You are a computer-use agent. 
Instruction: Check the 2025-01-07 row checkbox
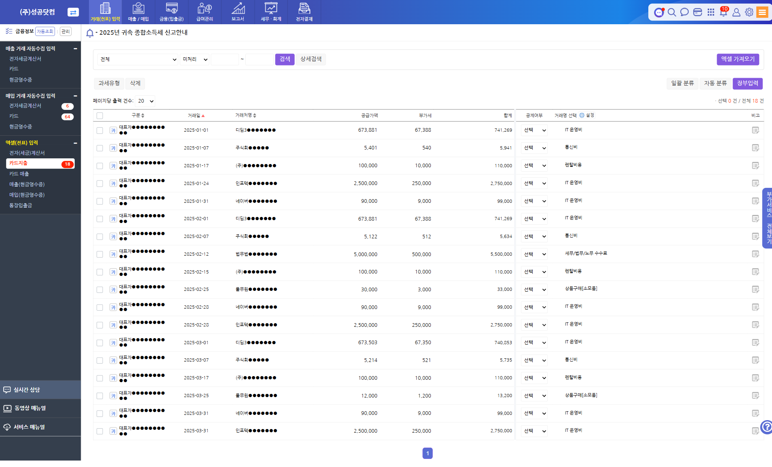100,148
